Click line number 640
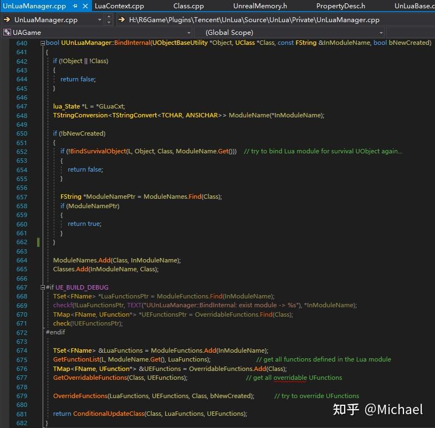The height and width of the screenshot is (428, 435). coord(22,43)
